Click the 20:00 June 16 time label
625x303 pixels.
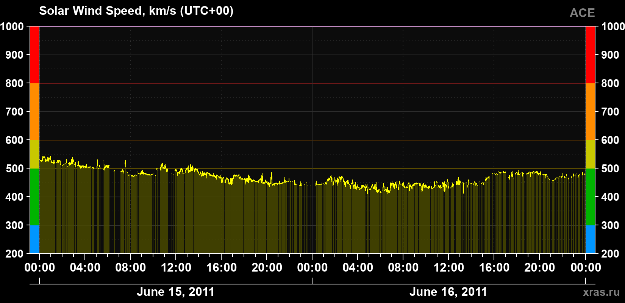539,268
